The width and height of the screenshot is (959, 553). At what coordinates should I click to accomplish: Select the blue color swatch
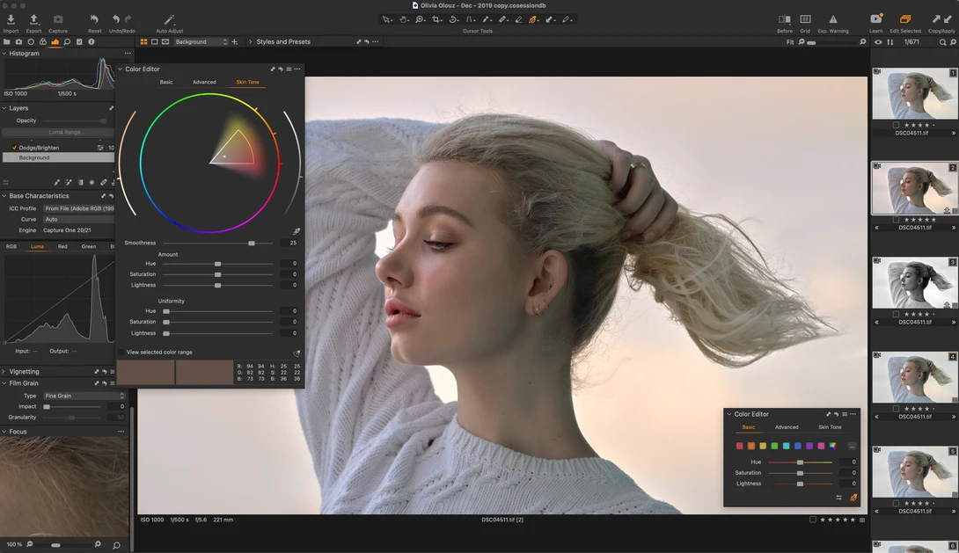point(797,446)
